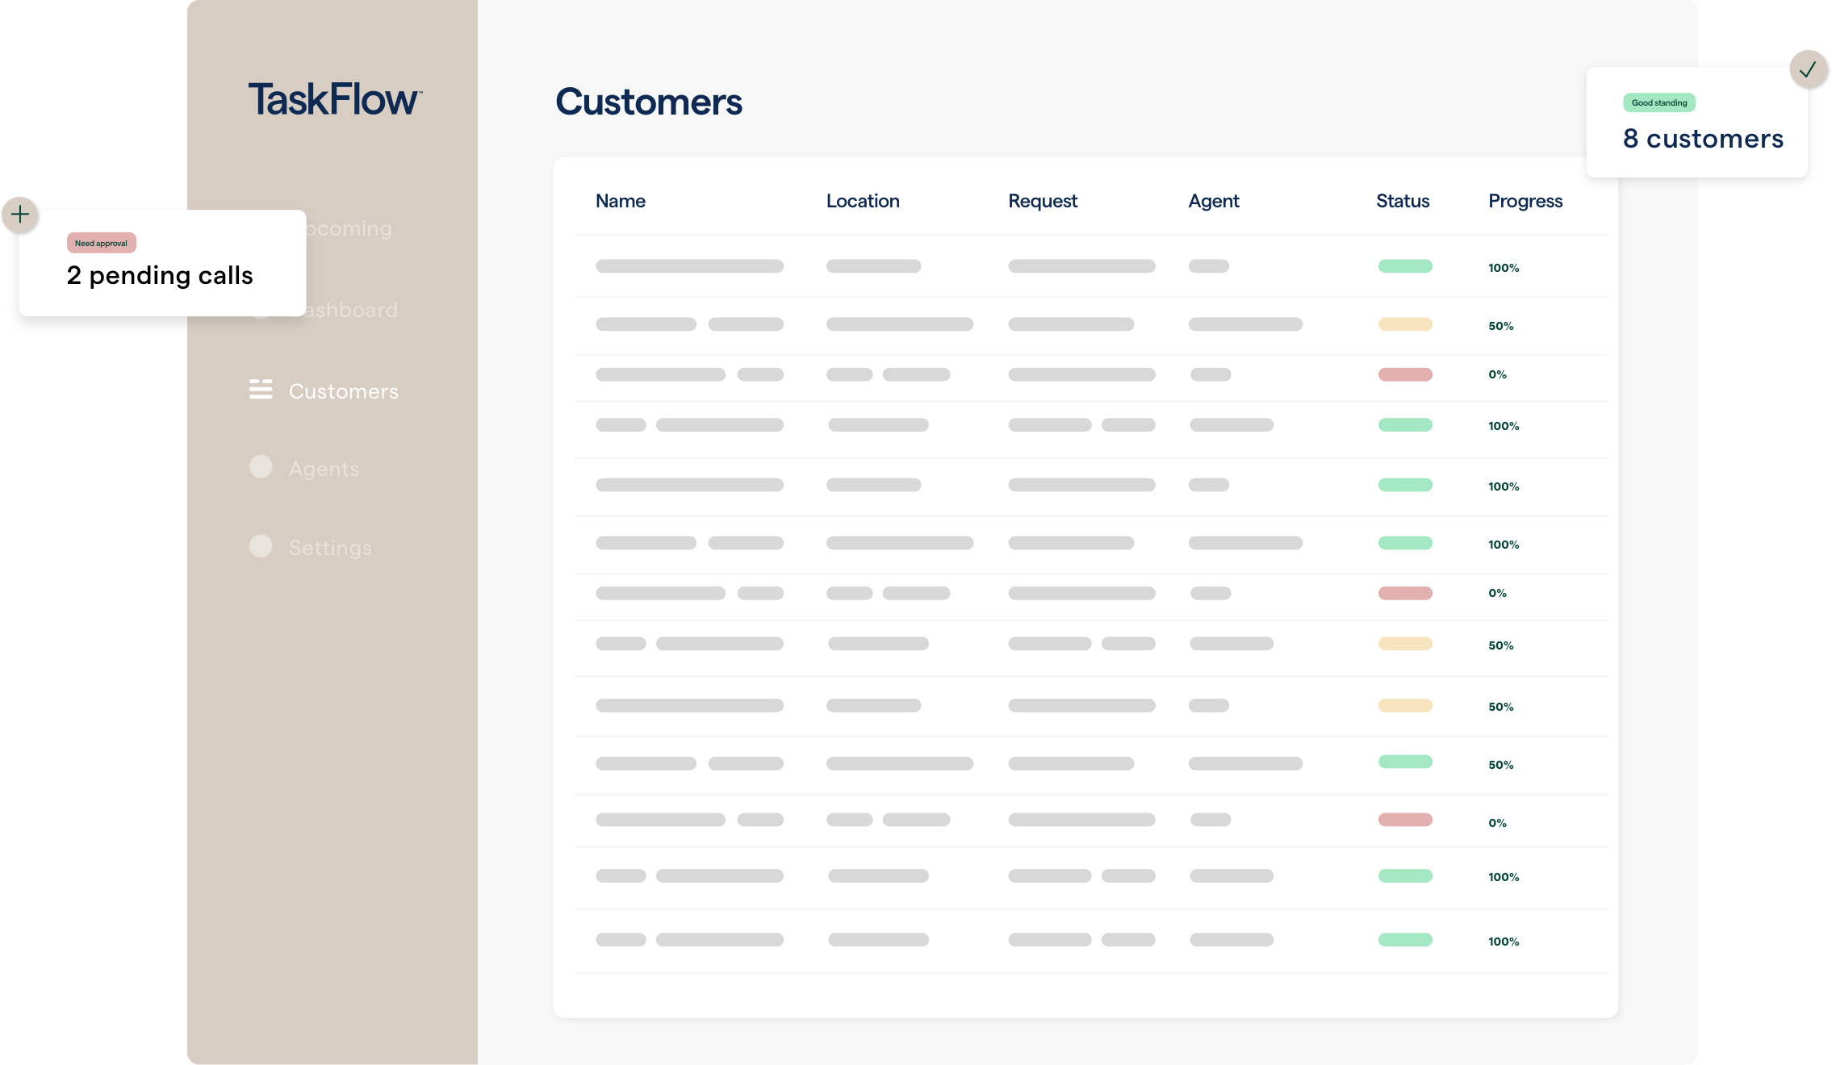Switch to the Customers section
The height and width of the screenshot is (1065, 1832).
(x=343, y=390)
